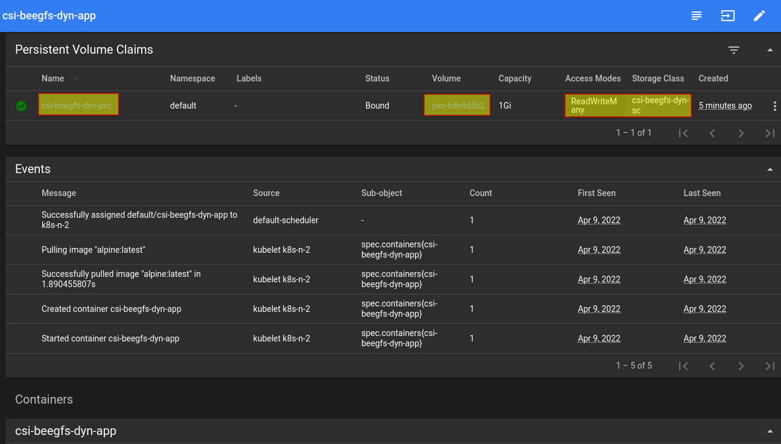Open the pvc-6de9d5b2 volume link
The width and height of the screenshot is (781, 444).
click(457, 105)
